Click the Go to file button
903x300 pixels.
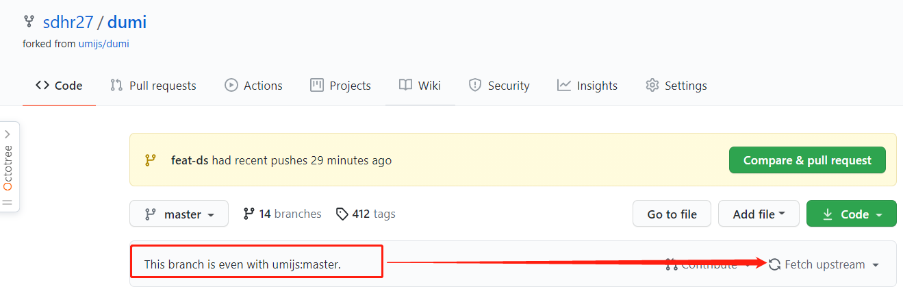coord(672,214)
